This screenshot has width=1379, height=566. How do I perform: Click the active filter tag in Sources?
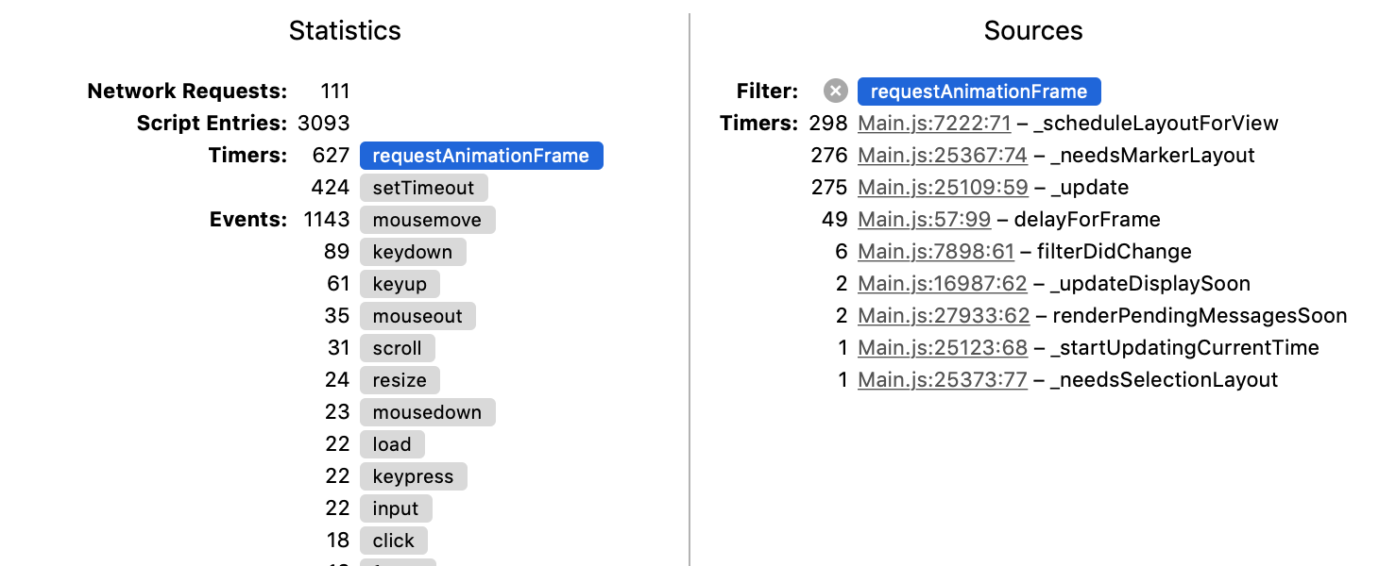click(979, 92)
